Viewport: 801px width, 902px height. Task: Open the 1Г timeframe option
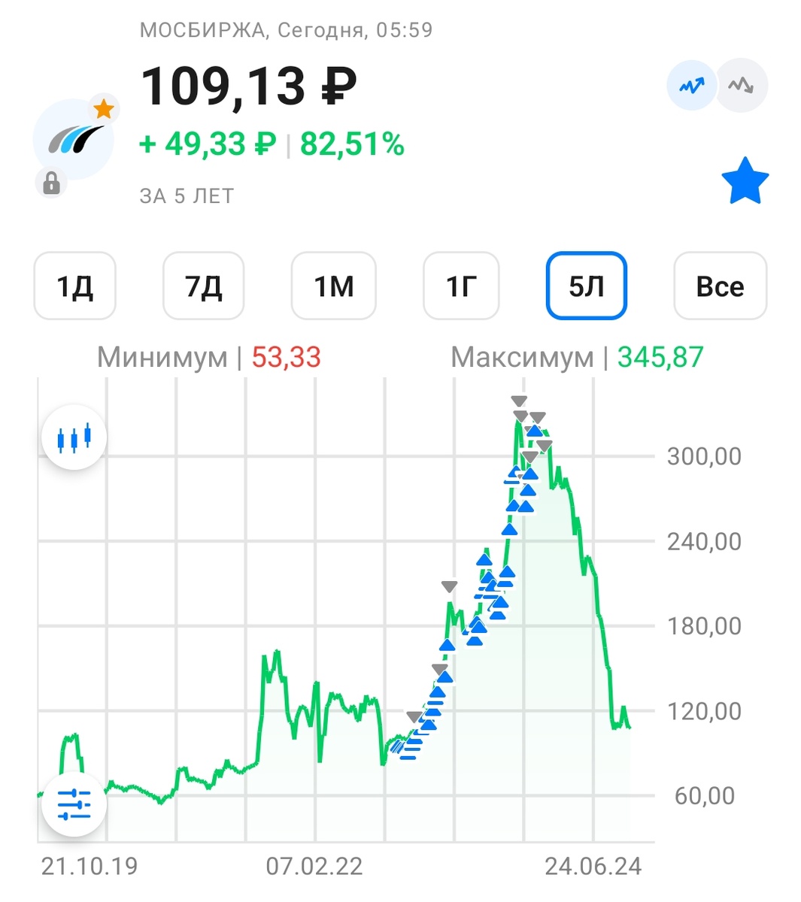pyautogui.click(x=460, y=286)
